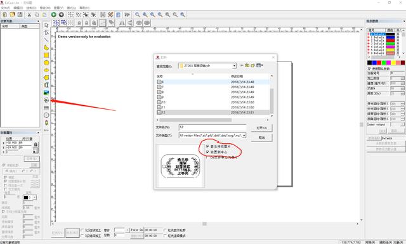Viewport: 406px width, 244px height.
Task: Expand the look-in folder dropdown
Action: [x=234, y=66]
